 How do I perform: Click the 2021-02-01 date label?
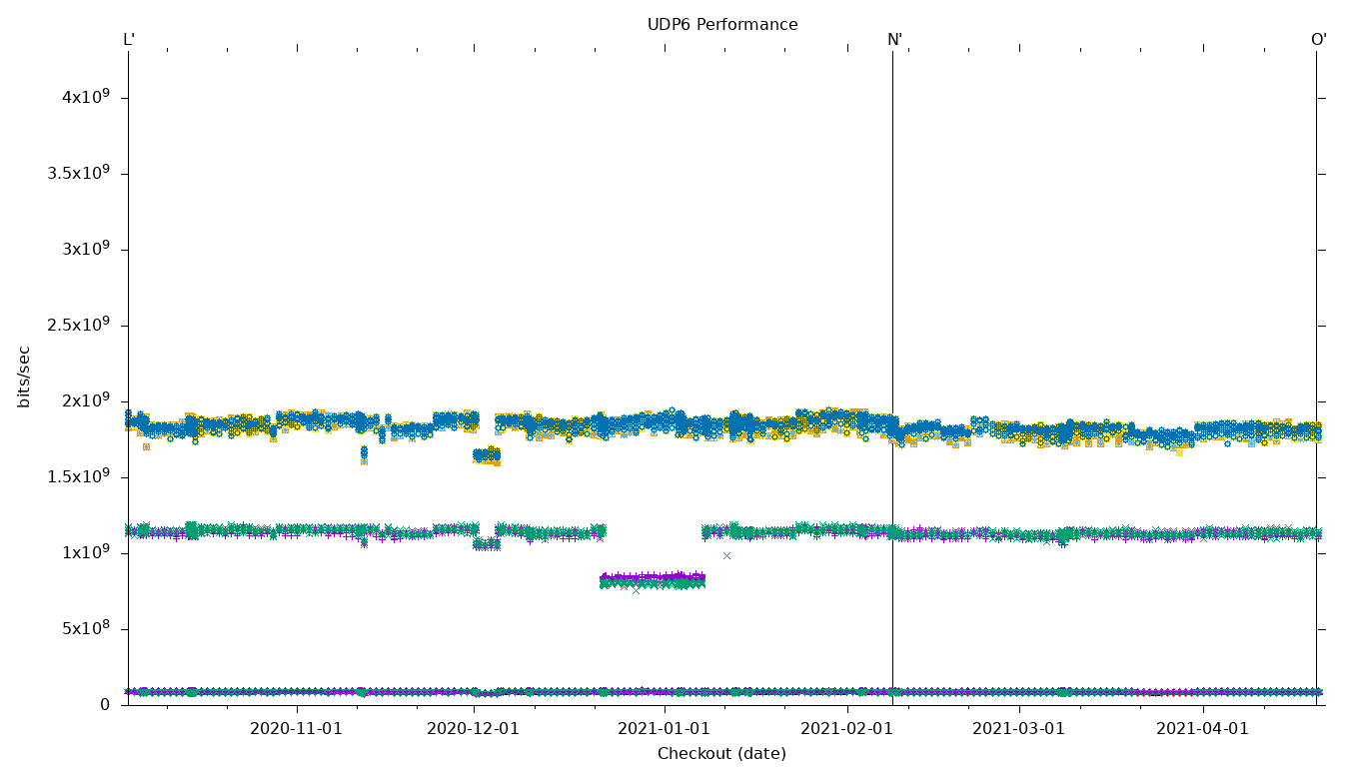(847, 729)
